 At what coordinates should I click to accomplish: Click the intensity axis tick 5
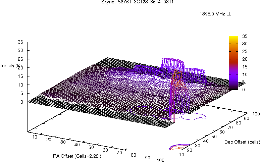pyautogui.click(x=22, y=93)
